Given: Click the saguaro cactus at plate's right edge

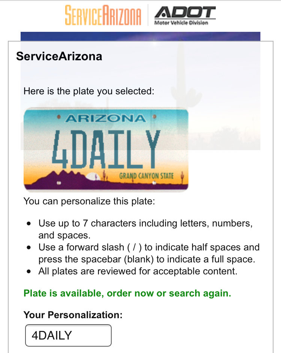Looking at the screenshot, I should coord(182,177).
